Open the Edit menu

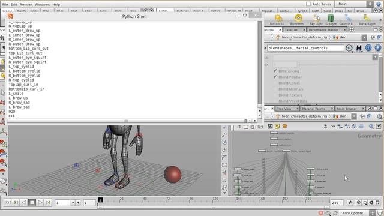[14, 4]
